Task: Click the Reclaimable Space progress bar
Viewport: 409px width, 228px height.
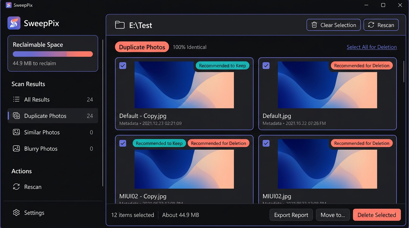Action: [53, 54]
